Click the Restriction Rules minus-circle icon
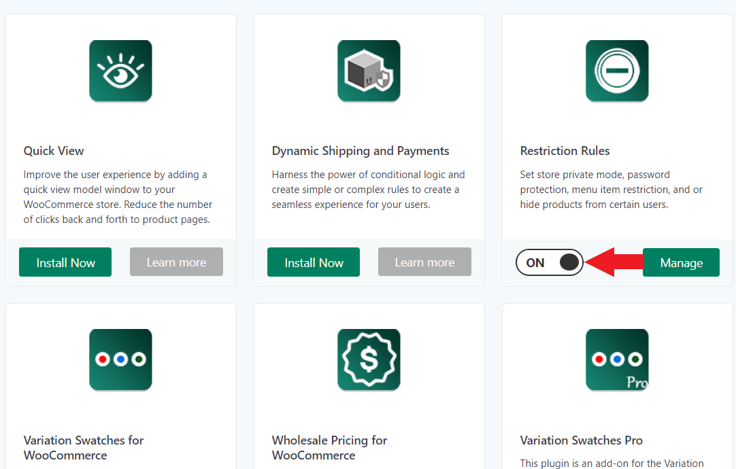This screenshot has width=736, height=469. [617, 71]
